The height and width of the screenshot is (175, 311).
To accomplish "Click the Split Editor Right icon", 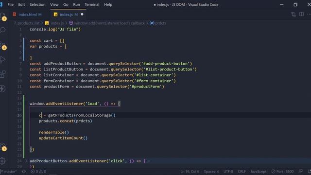I will 301,14.
